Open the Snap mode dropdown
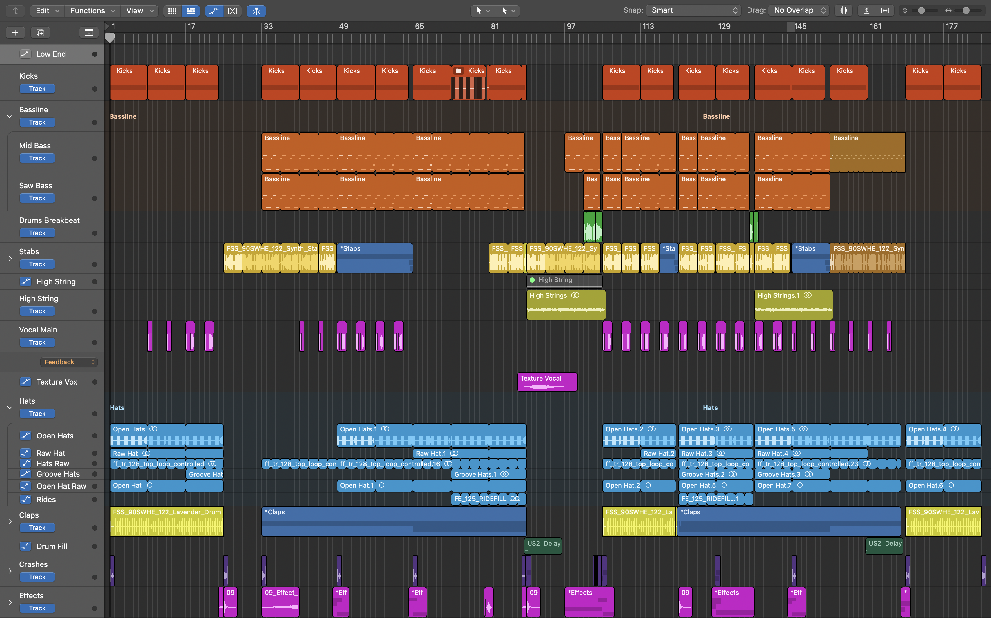Viewport: 991px width, 618px height. coord(694,10)
